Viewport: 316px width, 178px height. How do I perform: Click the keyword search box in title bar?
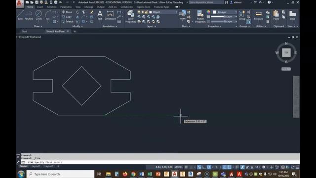[x=206, y=2]
